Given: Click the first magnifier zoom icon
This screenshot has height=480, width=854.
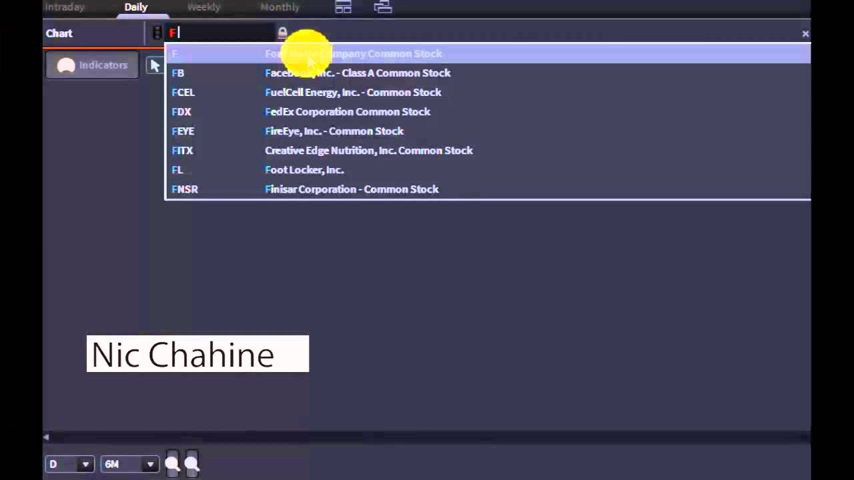Looking at the screenshot, I should [x=172, y=464].
